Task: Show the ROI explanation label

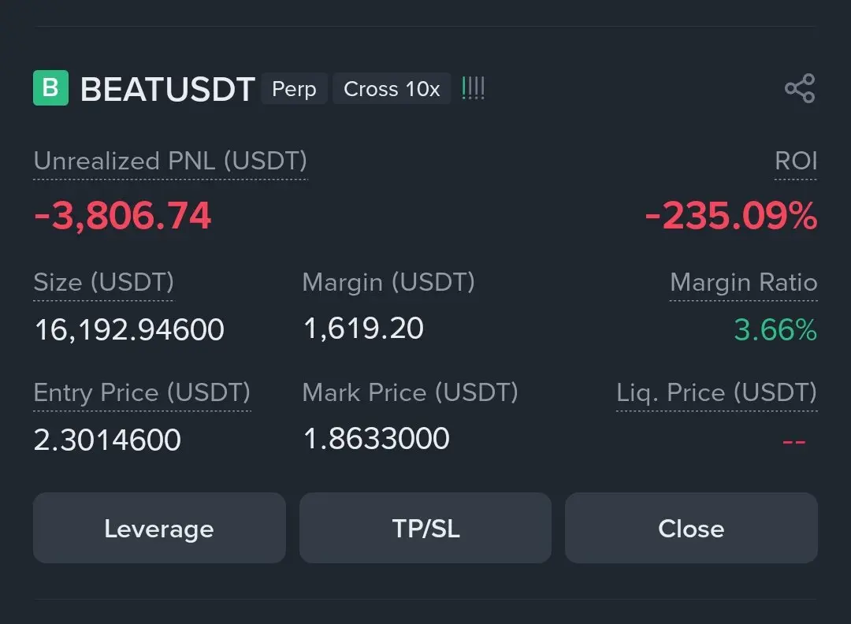Action: coord(796,161)
